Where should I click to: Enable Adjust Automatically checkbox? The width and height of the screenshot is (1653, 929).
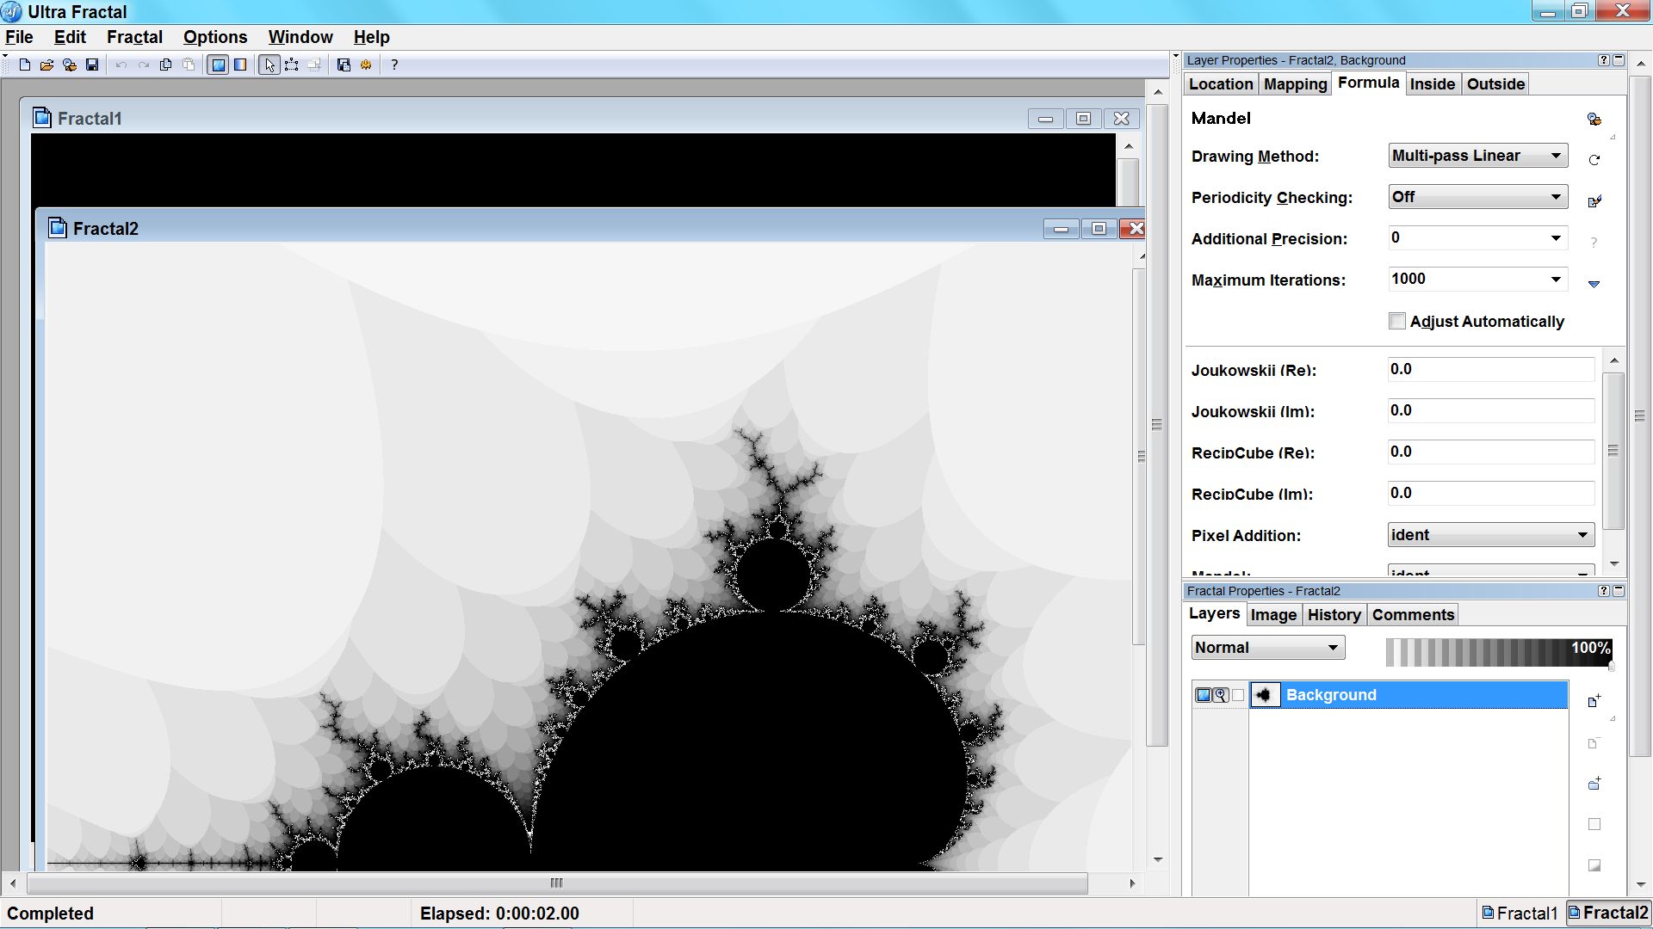[x=1397, y=321]
